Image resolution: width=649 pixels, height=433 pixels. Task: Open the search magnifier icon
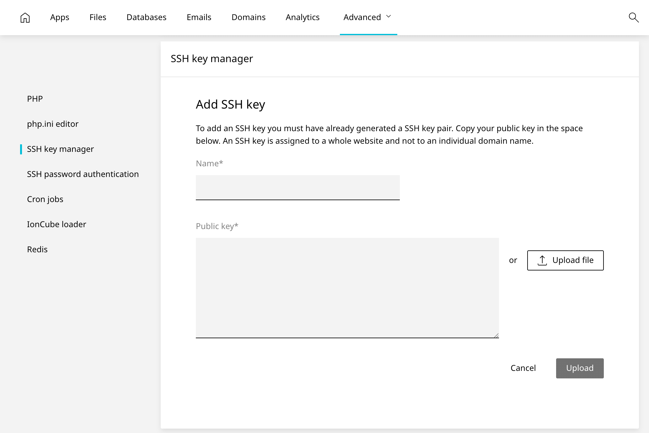click(634, 18)
